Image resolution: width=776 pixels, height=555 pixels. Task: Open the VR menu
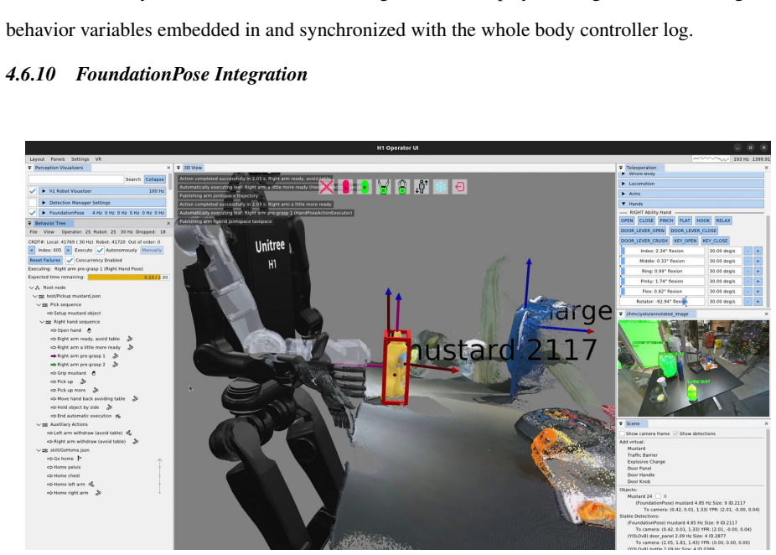98,159
